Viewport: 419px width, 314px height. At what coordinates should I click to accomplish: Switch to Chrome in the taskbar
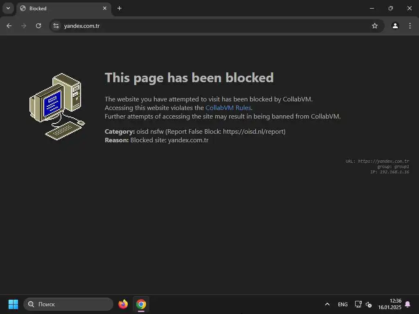[141, 304]
